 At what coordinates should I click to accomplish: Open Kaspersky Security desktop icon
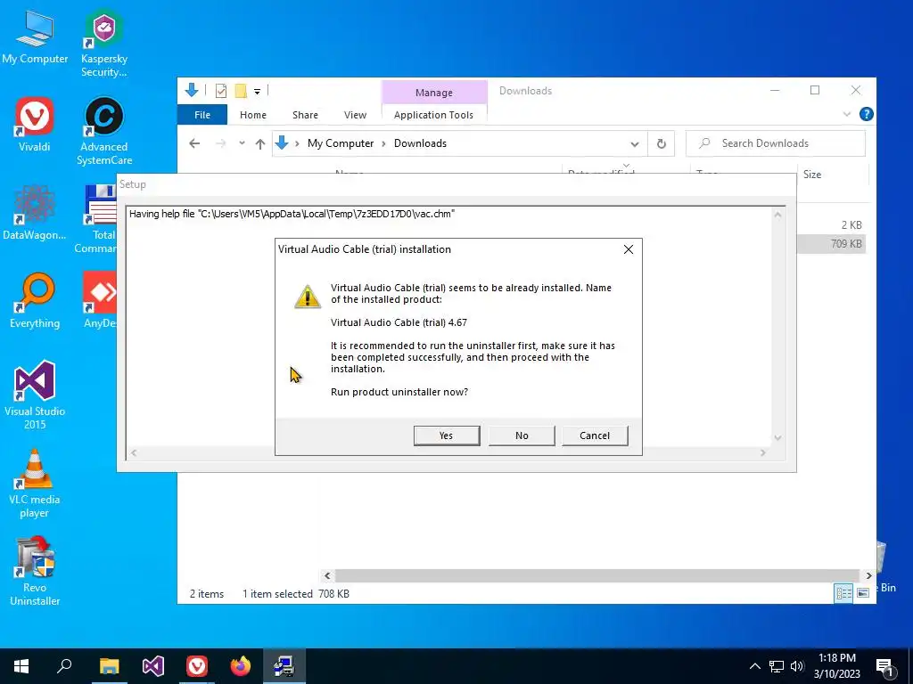click(x=103, y=43)
